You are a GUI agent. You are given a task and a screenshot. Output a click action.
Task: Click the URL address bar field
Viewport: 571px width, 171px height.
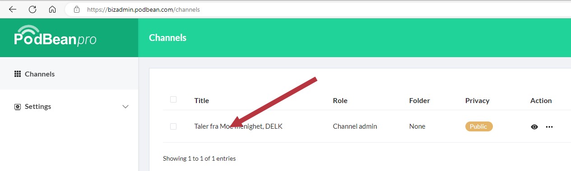[x=316, y=9]
